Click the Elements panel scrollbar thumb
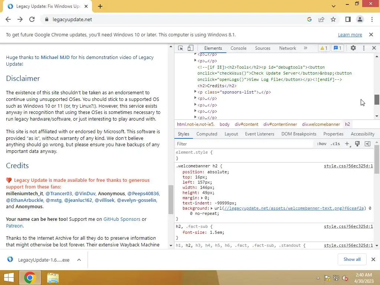 tap(377, 99)
